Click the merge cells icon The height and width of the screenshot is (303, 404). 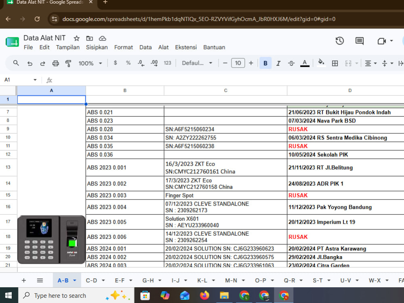coord(348,63)
